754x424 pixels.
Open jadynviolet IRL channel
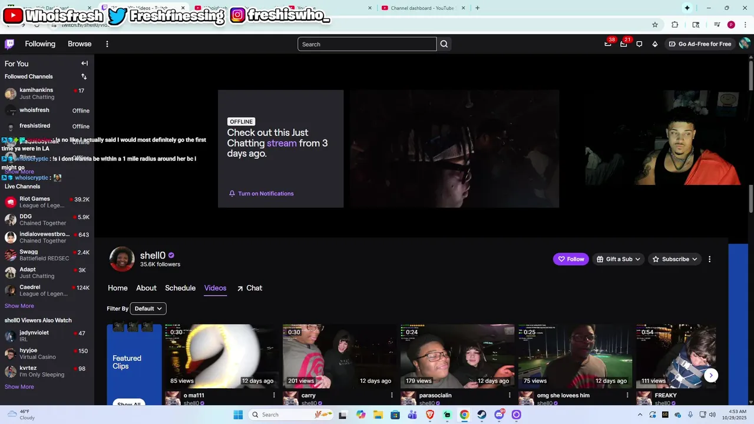[47, 336]
